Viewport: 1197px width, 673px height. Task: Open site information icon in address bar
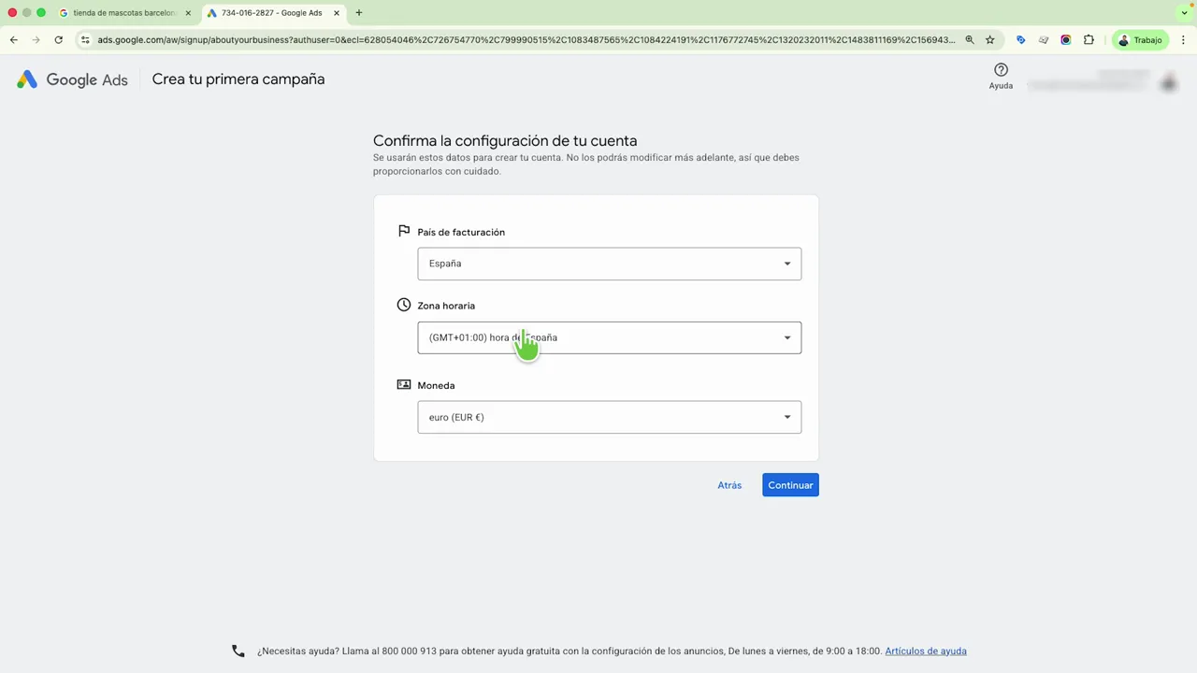point(85,40)
